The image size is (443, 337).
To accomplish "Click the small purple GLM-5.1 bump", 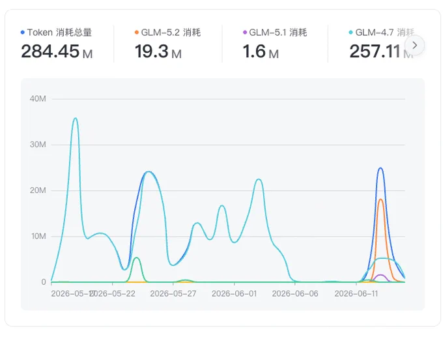I will click(x=380, y=275).
